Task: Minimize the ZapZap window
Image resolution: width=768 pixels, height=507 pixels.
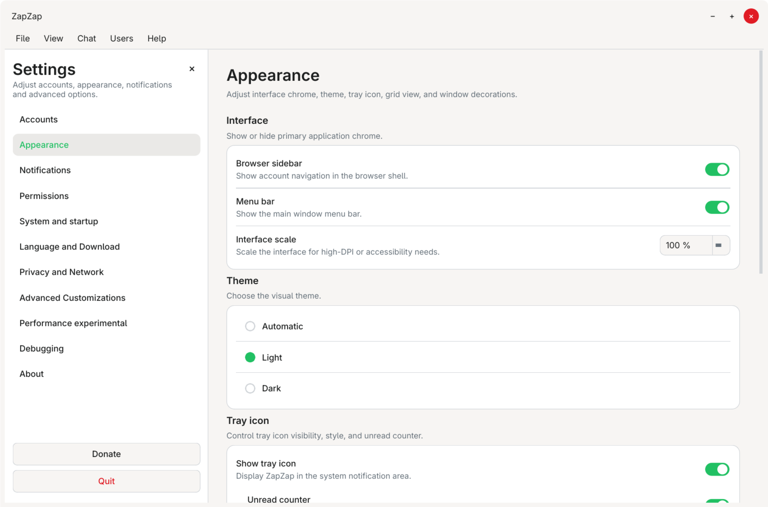Action: tap(712, 16)
